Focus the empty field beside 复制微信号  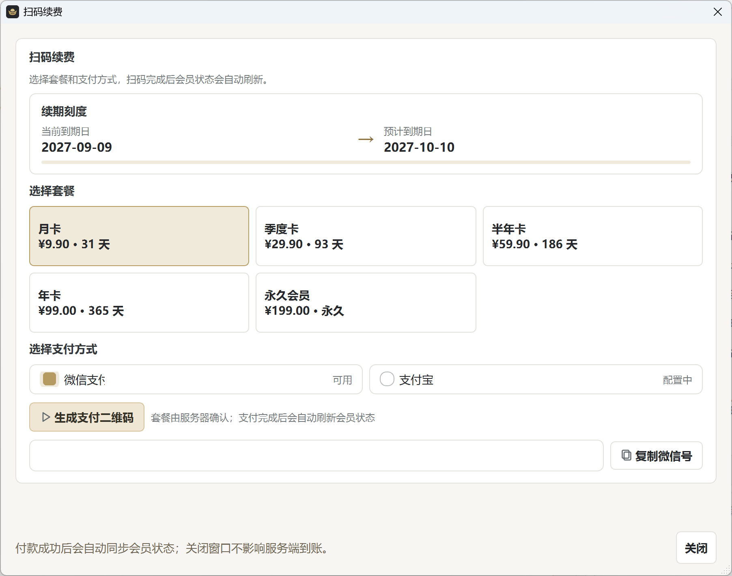pyautogui.click(x=316, y=456)
